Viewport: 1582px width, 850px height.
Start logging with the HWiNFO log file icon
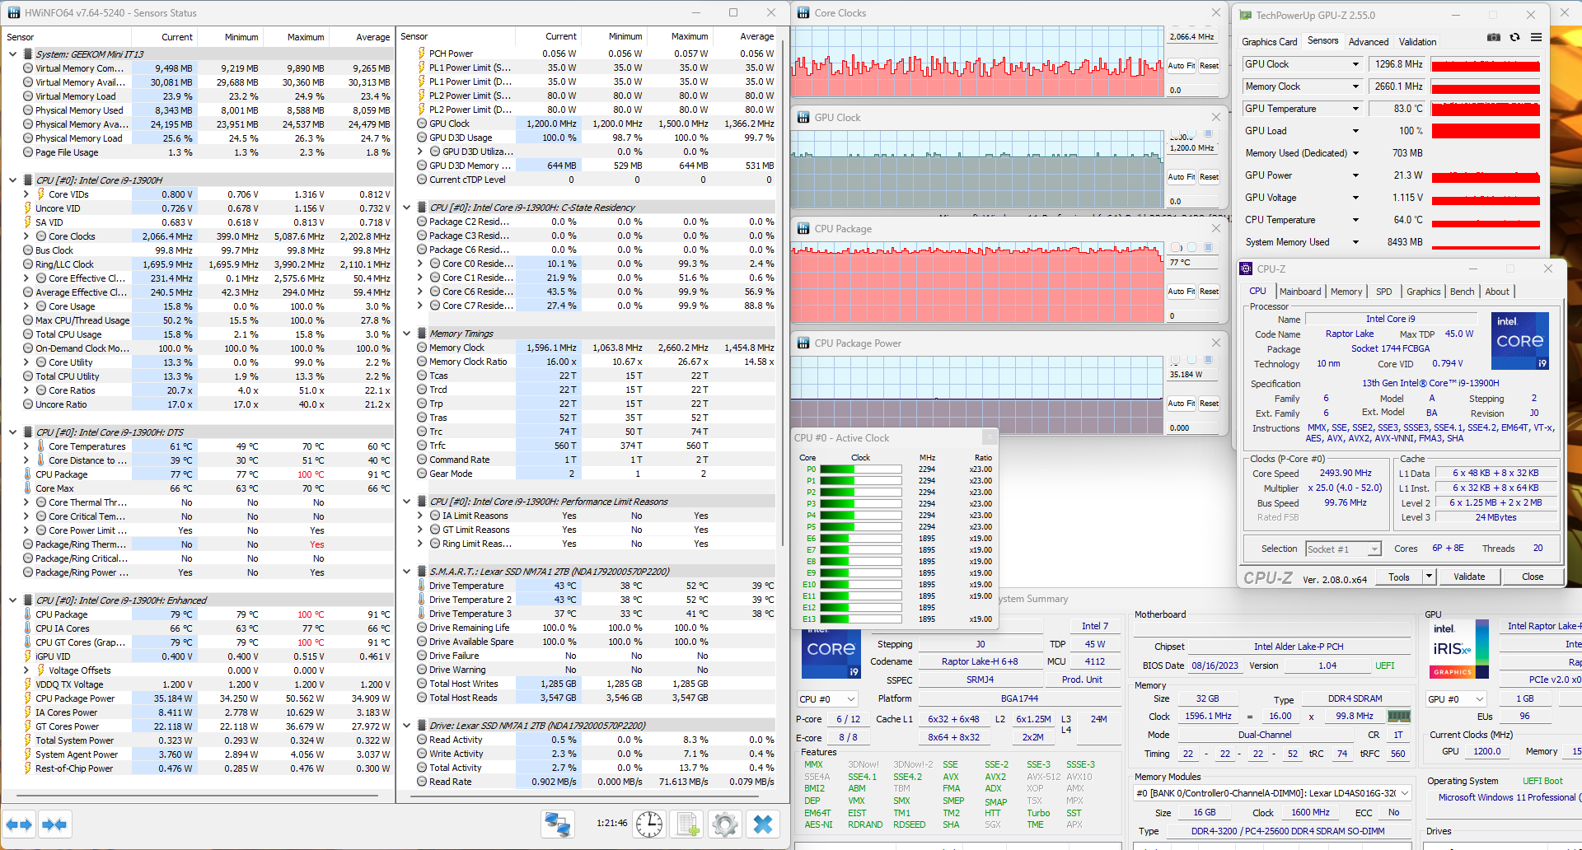tap(687, 824)
